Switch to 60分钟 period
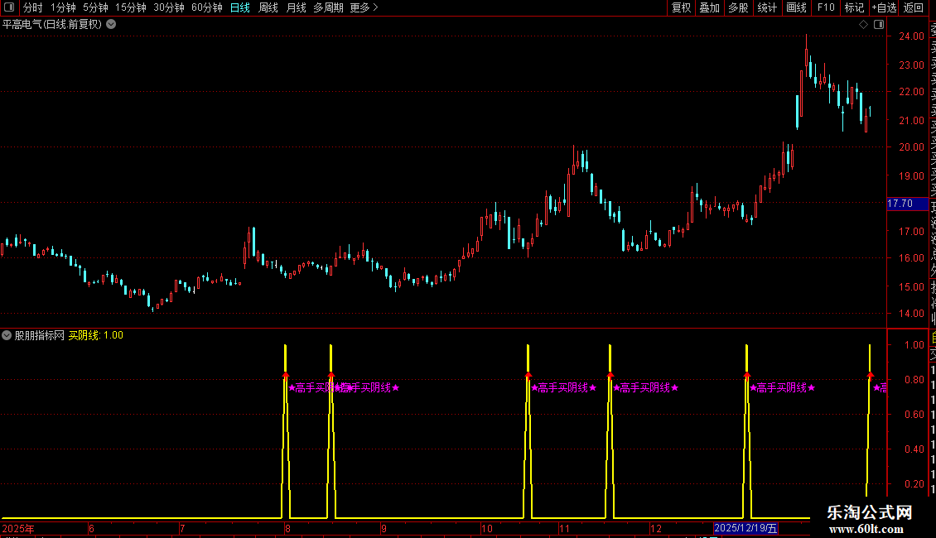Viewport: 936px width, 538px height. (x=207, y=7)
